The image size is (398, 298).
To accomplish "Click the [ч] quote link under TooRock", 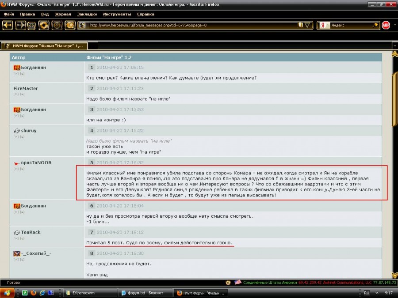I will [23, 238].
